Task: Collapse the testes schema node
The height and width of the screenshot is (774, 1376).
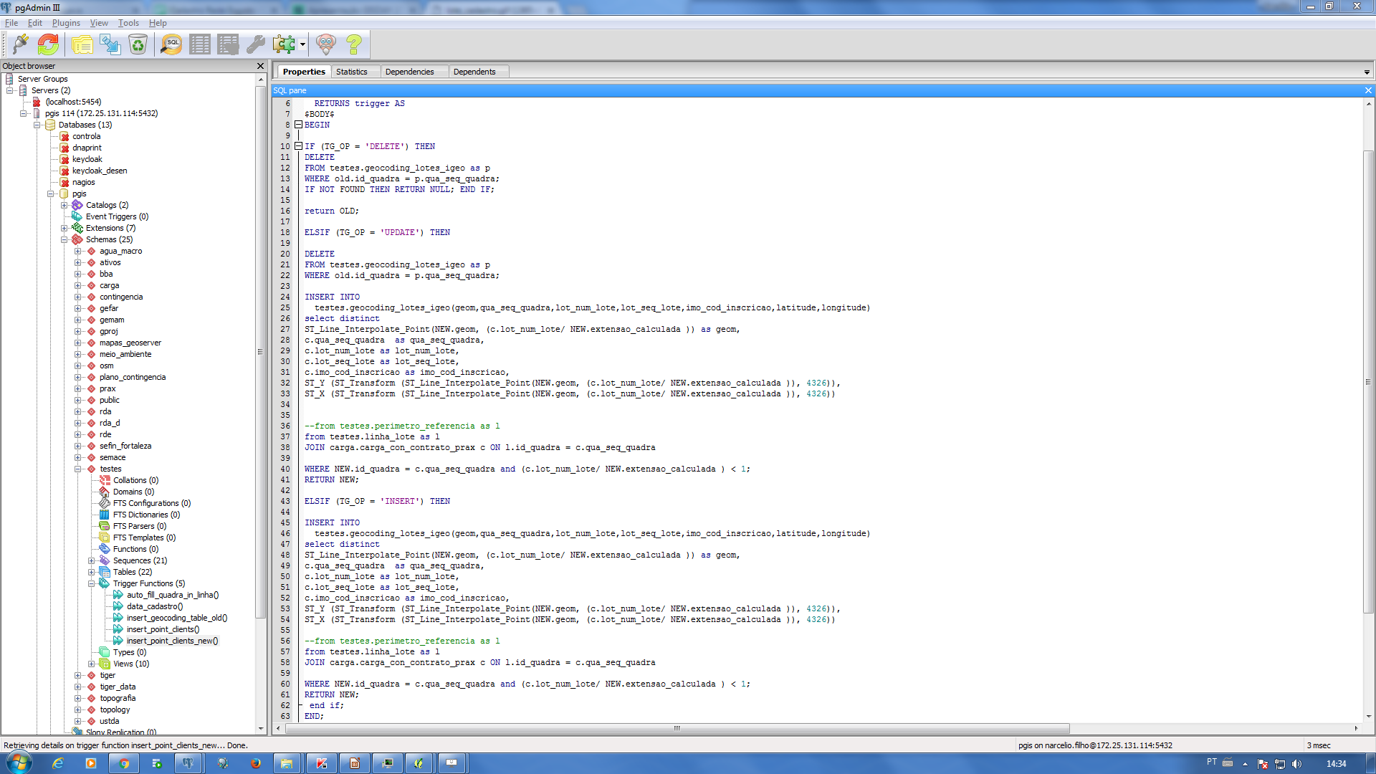Action: [x=78, y=469]
